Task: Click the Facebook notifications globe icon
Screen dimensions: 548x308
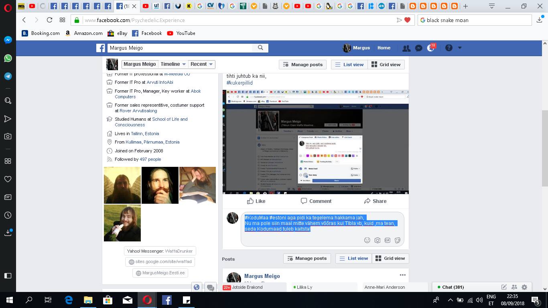Action: (x=431, y=48)
